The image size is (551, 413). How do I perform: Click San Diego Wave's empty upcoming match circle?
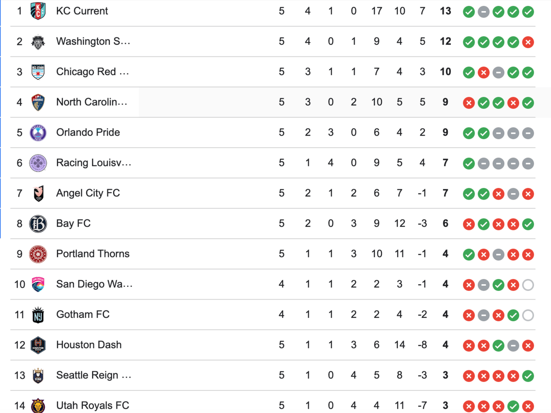click(x=528, y=285)
